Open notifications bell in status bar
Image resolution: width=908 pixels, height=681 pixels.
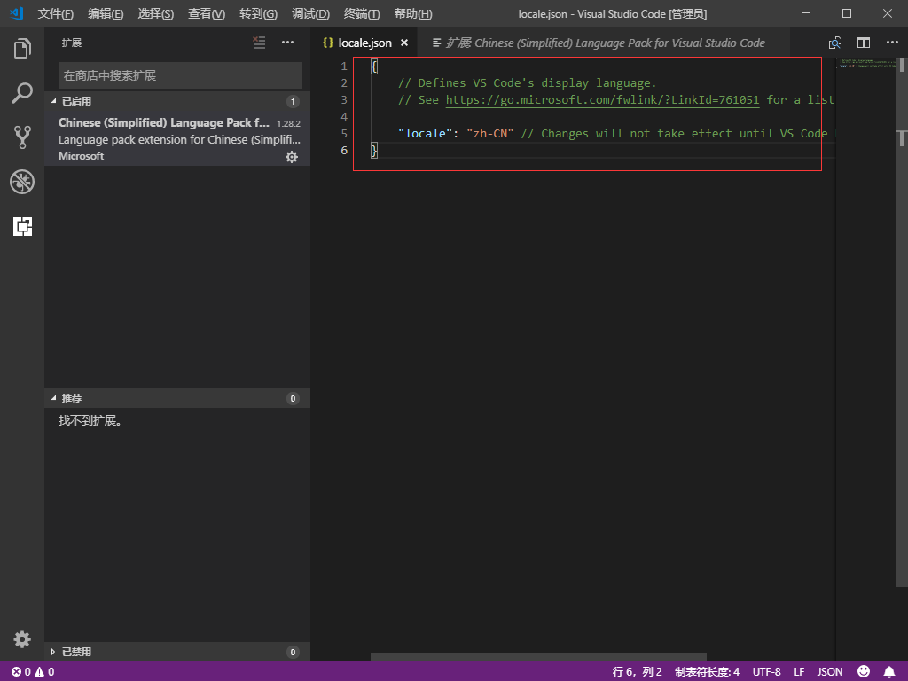pyautogui.click(x=889, y=672)
